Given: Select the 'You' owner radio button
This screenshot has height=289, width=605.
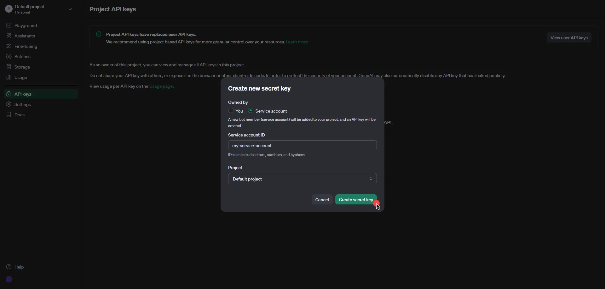Looking at the screenshot, I should click(x=231, y=111).
